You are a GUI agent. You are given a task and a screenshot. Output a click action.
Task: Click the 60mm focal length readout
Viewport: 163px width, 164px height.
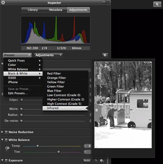(77, 48)
